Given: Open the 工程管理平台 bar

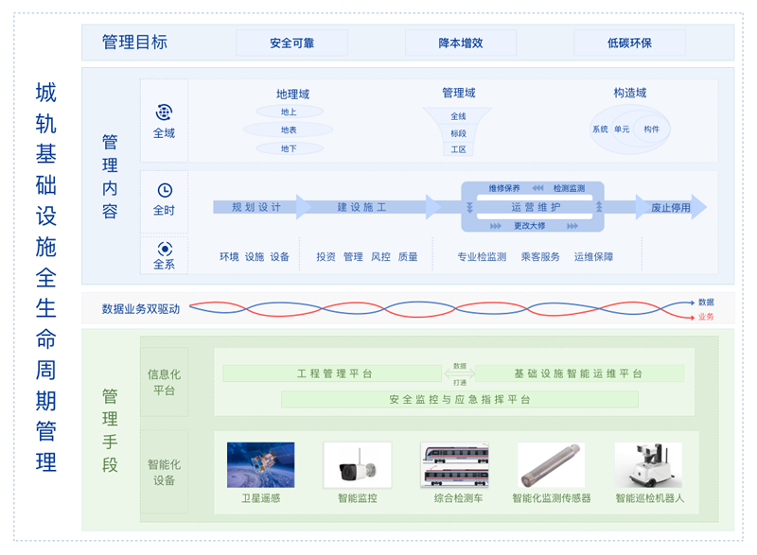Looking at the screenshot, I should coord(332,373).
